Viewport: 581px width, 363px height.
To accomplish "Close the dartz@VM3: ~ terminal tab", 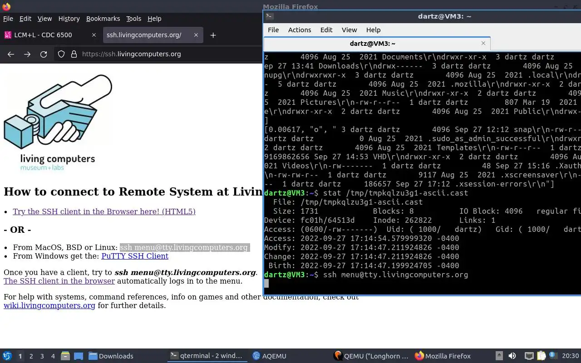I will [x=483, y=43].
